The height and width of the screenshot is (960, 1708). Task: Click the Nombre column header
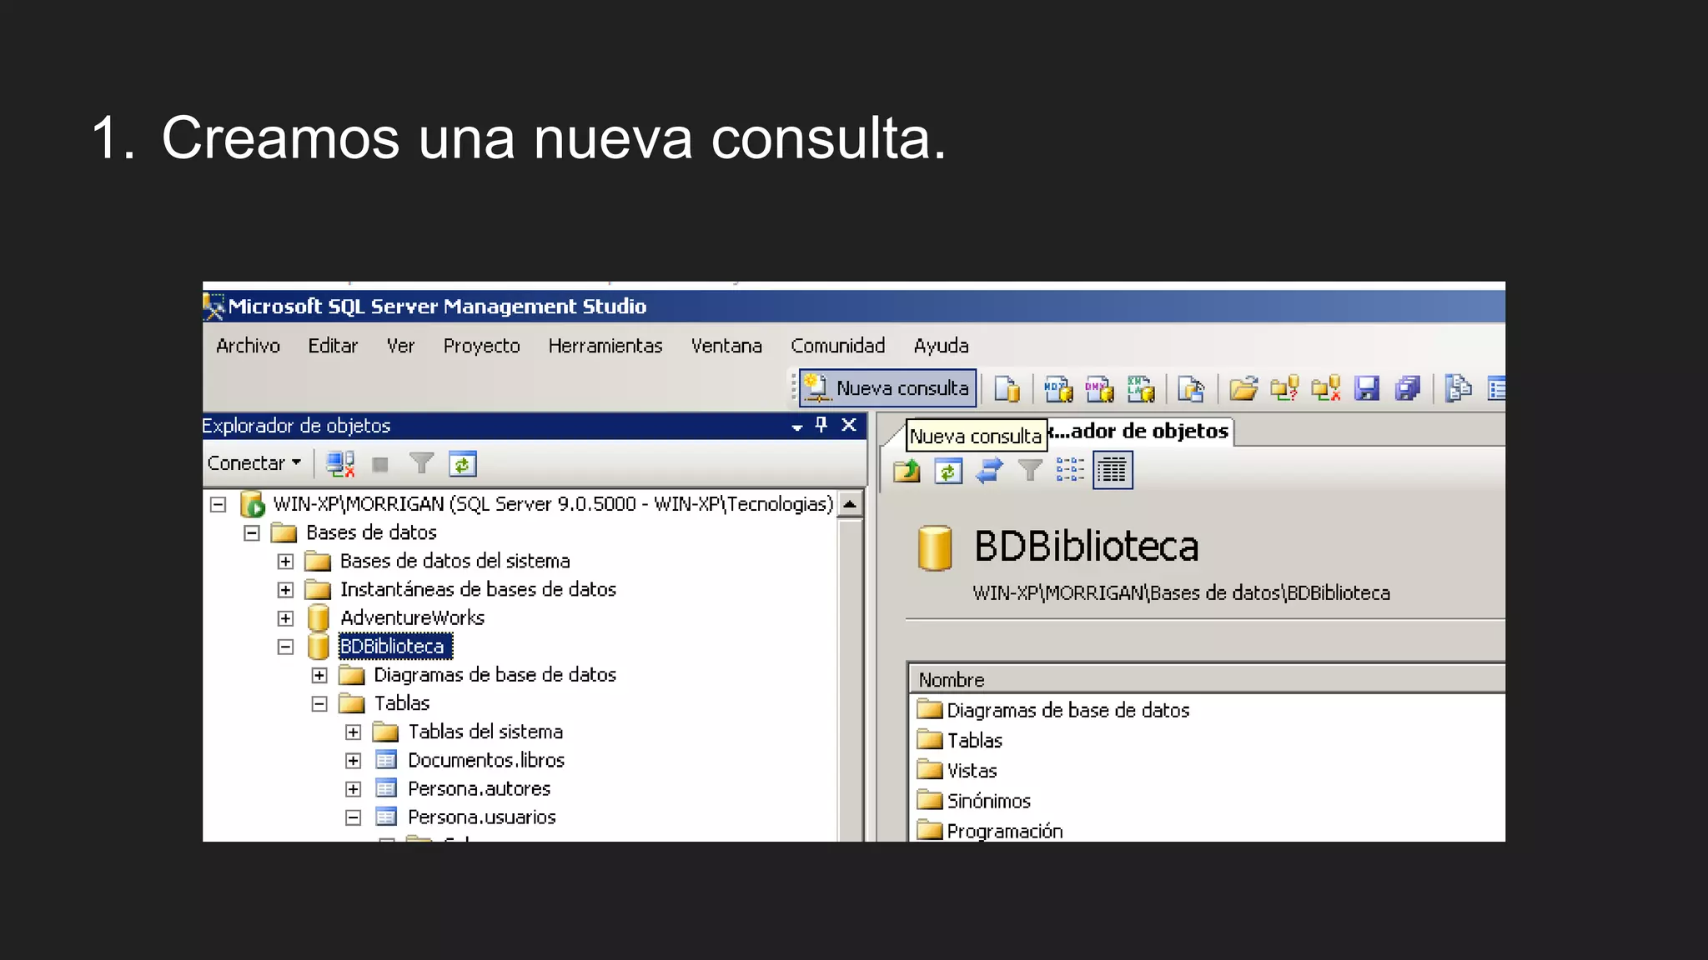(x=1207, y=679)
